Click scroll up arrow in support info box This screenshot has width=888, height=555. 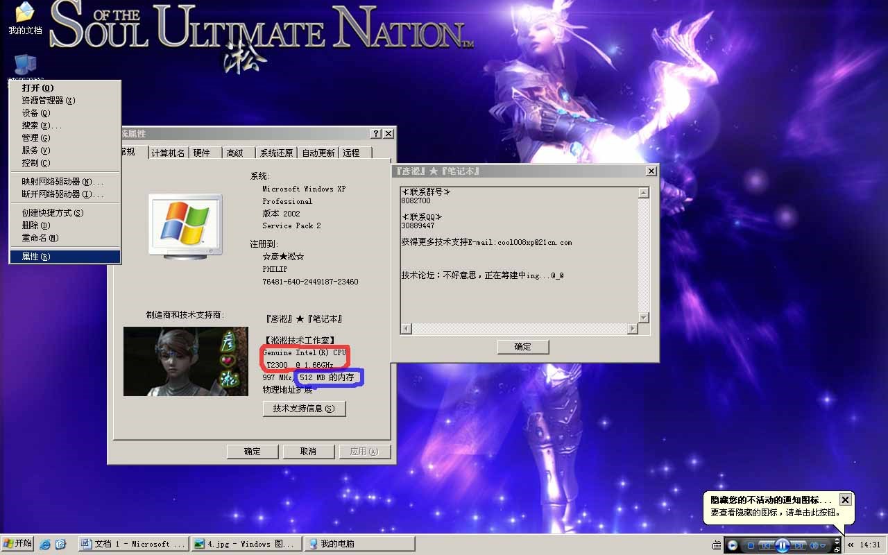click(644, 193)
